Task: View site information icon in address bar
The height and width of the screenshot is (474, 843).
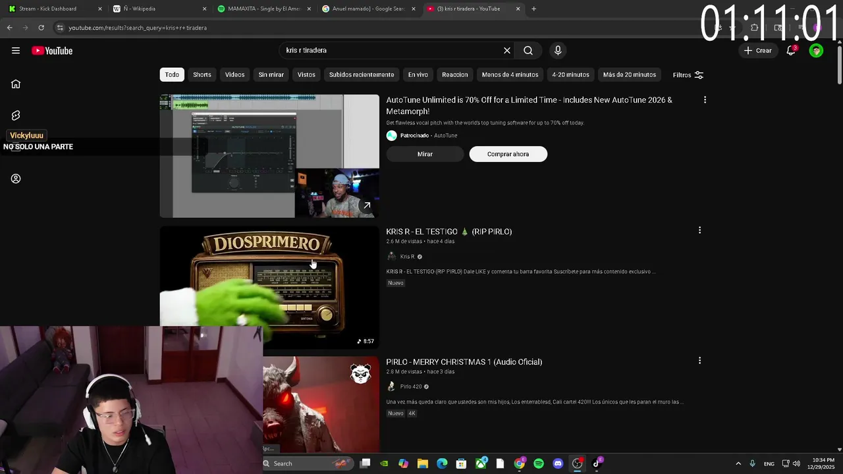Action: click(x=60, y=28)
